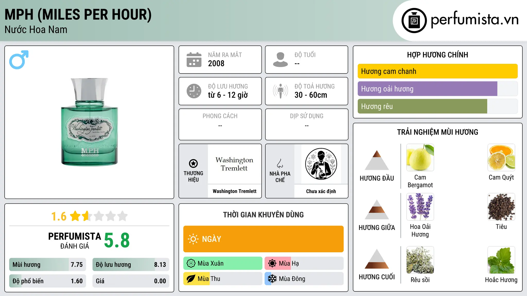Screen dimensions: 527x296
Task: Click the Mùi hương 7.75 rating bar
Action: (48, 265)
